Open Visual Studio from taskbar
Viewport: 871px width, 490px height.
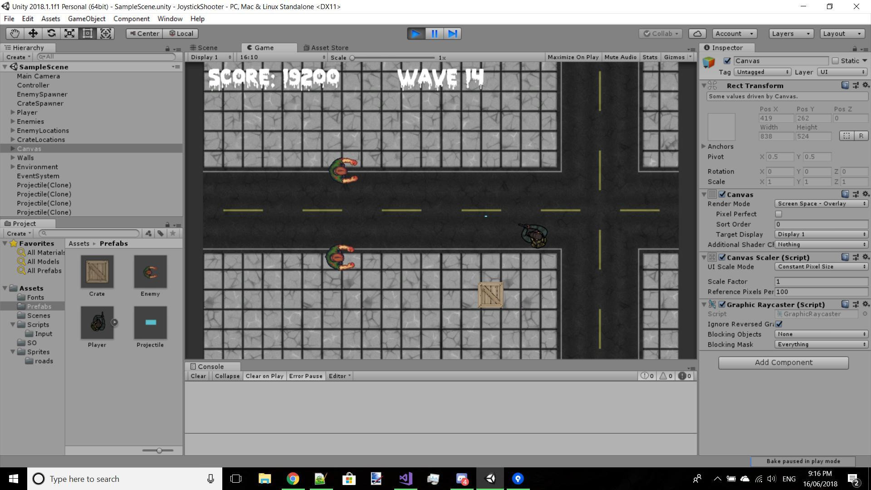coord(406,479)
